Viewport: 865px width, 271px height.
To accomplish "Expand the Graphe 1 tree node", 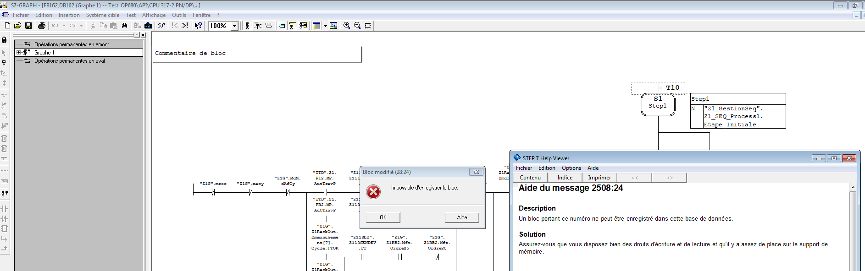I will click(18, 53).
